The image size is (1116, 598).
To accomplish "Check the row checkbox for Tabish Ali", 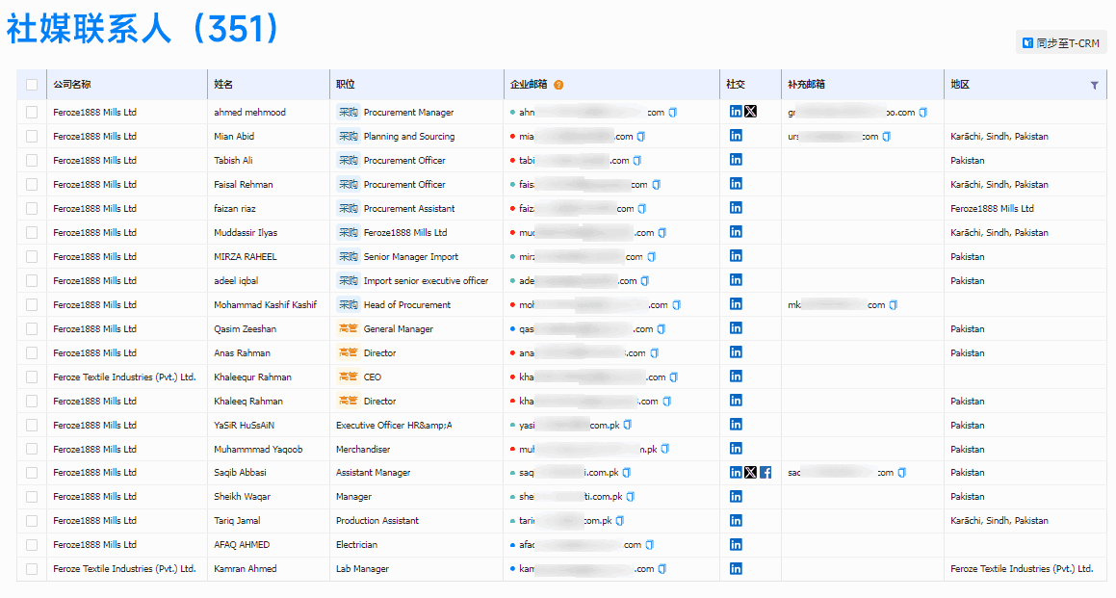I will [32, 161].
